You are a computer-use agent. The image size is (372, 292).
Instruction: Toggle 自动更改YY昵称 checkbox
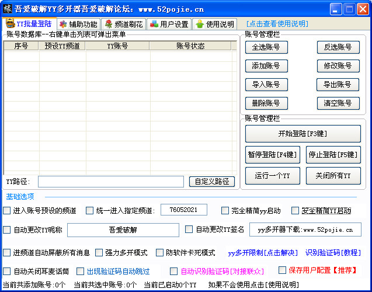[7, 230]
